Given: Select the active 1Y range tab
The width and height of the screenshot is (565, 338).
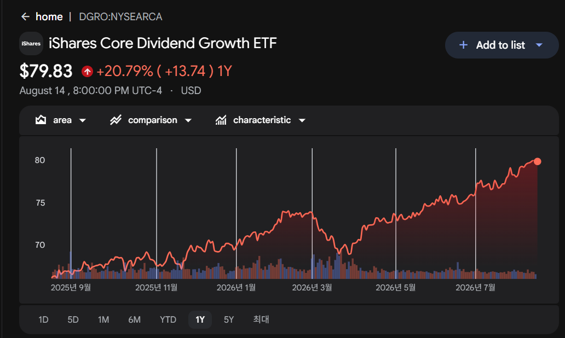Looking at the screenshot, I should coord(200,319).
